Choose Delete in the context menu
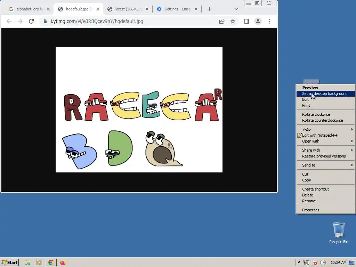Viewport: 356px width, 267px height. (325, 195)
